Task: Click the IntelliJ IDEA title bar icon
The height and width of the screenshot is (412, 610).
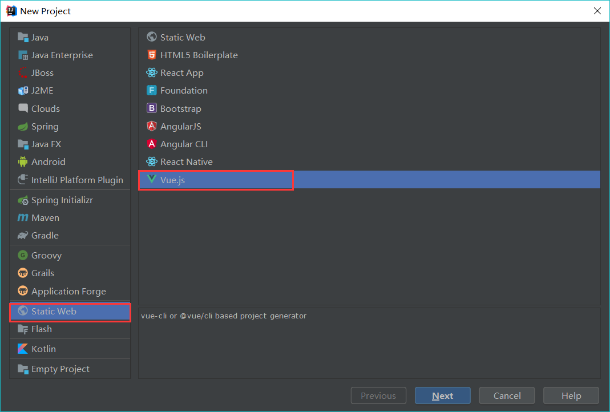Action: [x=11, y=11]
